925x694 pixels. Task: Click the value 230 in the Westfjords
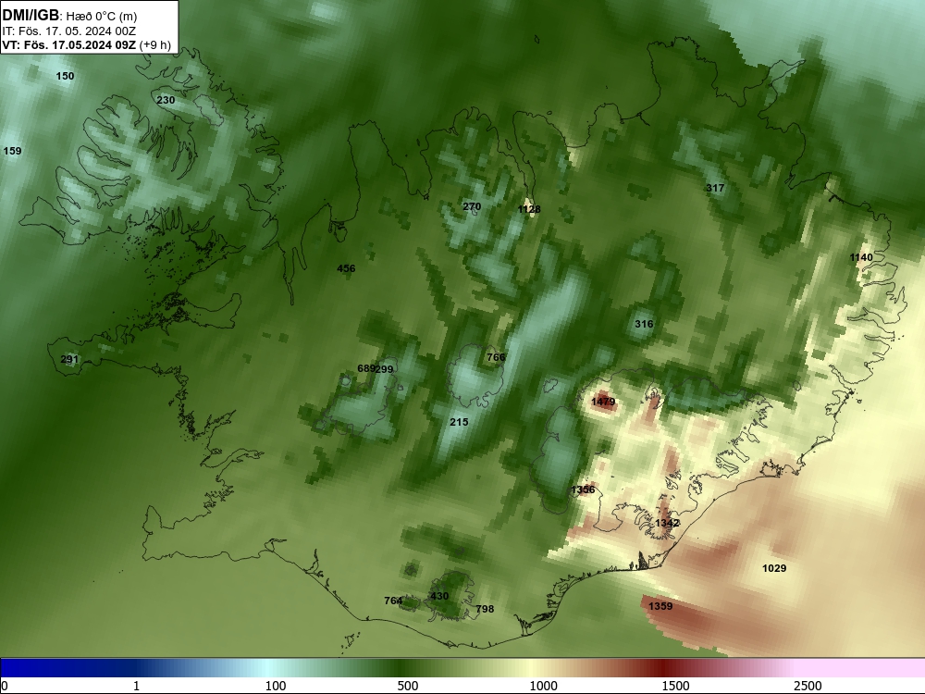[x=166, y=100]
